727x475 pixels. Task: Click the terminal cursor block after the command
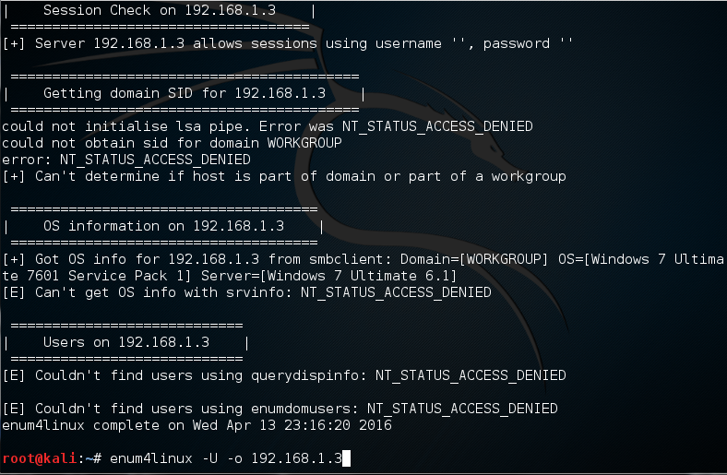tap(346, 458)
